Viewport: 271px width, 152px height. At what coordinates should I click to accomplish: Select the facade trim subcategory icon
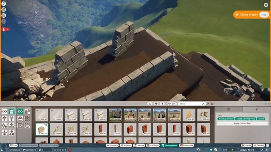click(x=27, y=126)
